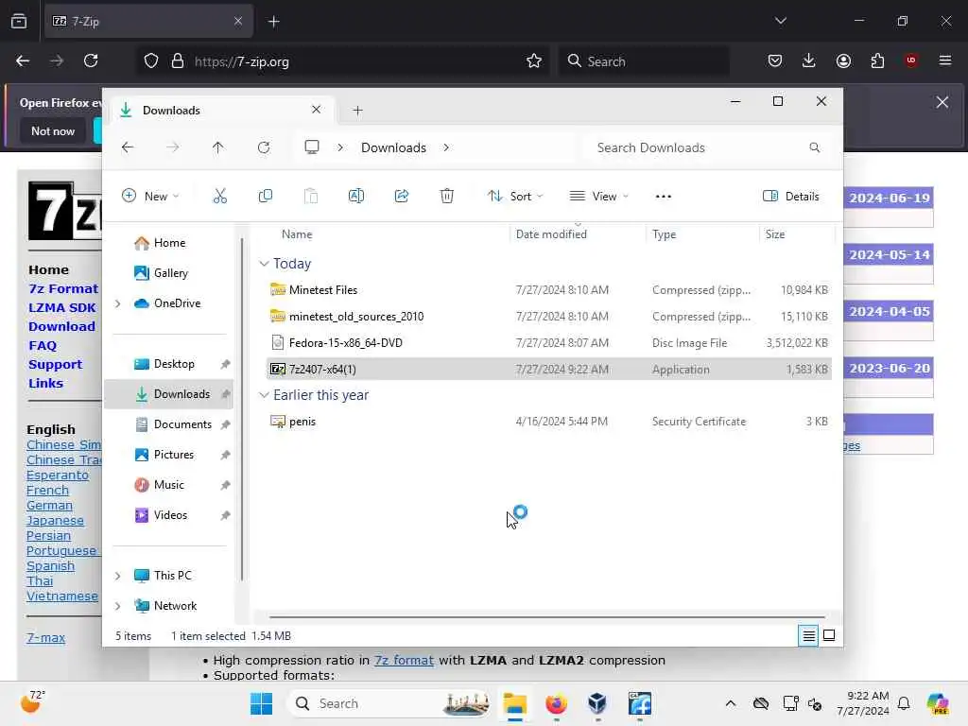Image resolution: width=968 pixels, height=726 pixels.
Task: Select Gallery in the navigation pane
Action: click(x=170, y=273)
